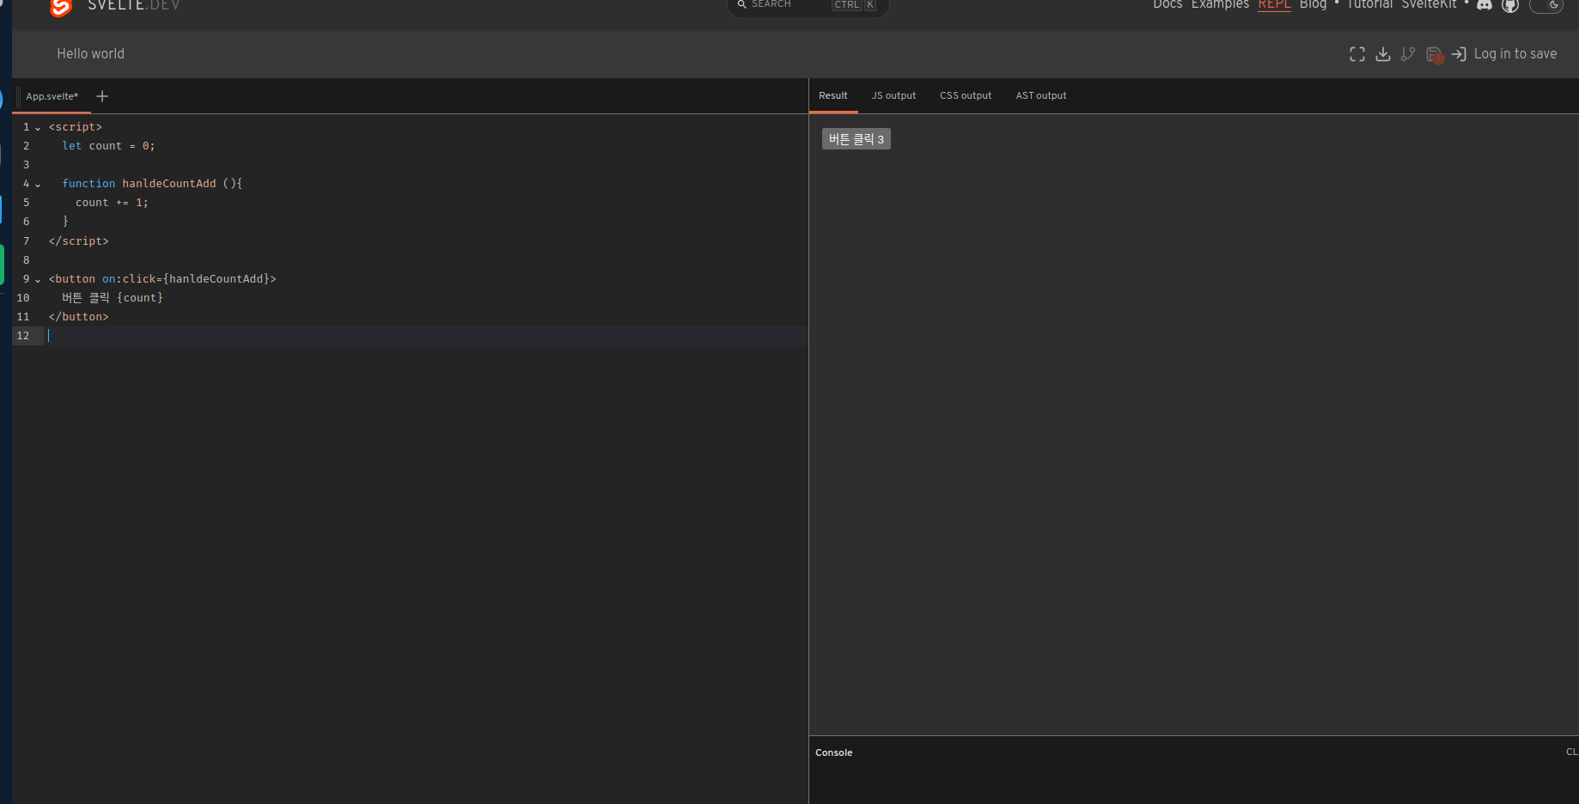Image resolution: width=1579 pixels, height=804 pixels.
Task: Edit the Hello world project name
Action: 91,54
